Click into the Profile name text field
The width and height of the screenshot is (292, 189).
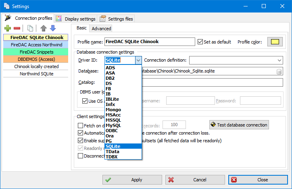(x=149, y=42)
